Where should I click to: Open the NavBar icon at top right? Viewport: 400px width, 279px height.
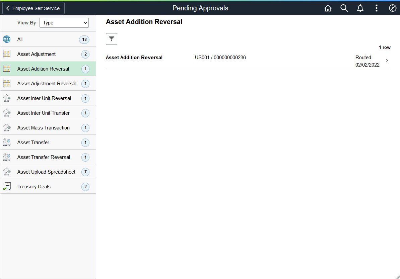tap(393, 8)
